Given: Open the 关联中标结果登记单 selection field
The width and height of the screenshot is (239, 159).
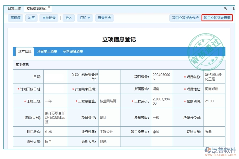Looking at the screenshot, I should tap(109, 77).
